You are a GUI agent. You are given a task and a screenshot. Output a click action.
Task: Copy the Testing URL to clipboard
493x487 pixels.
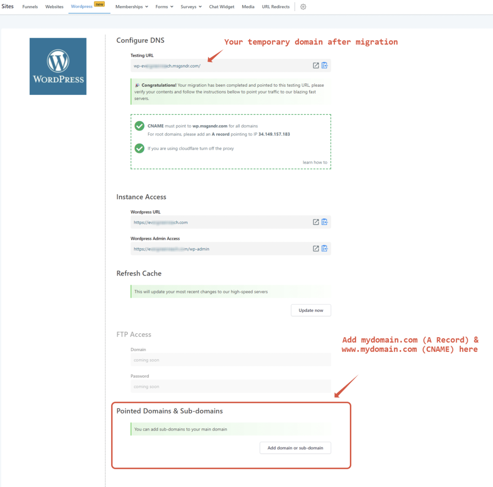(x=324, y=65)
